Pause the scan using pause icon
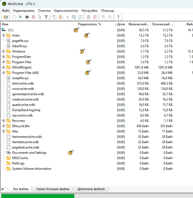 (27, 17)
